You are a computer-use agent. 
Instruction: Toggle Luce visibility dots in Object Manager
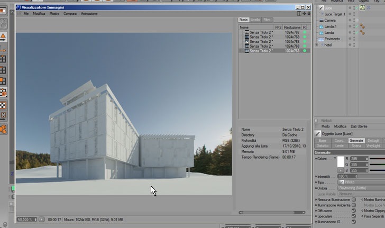(x=354, y=8)
